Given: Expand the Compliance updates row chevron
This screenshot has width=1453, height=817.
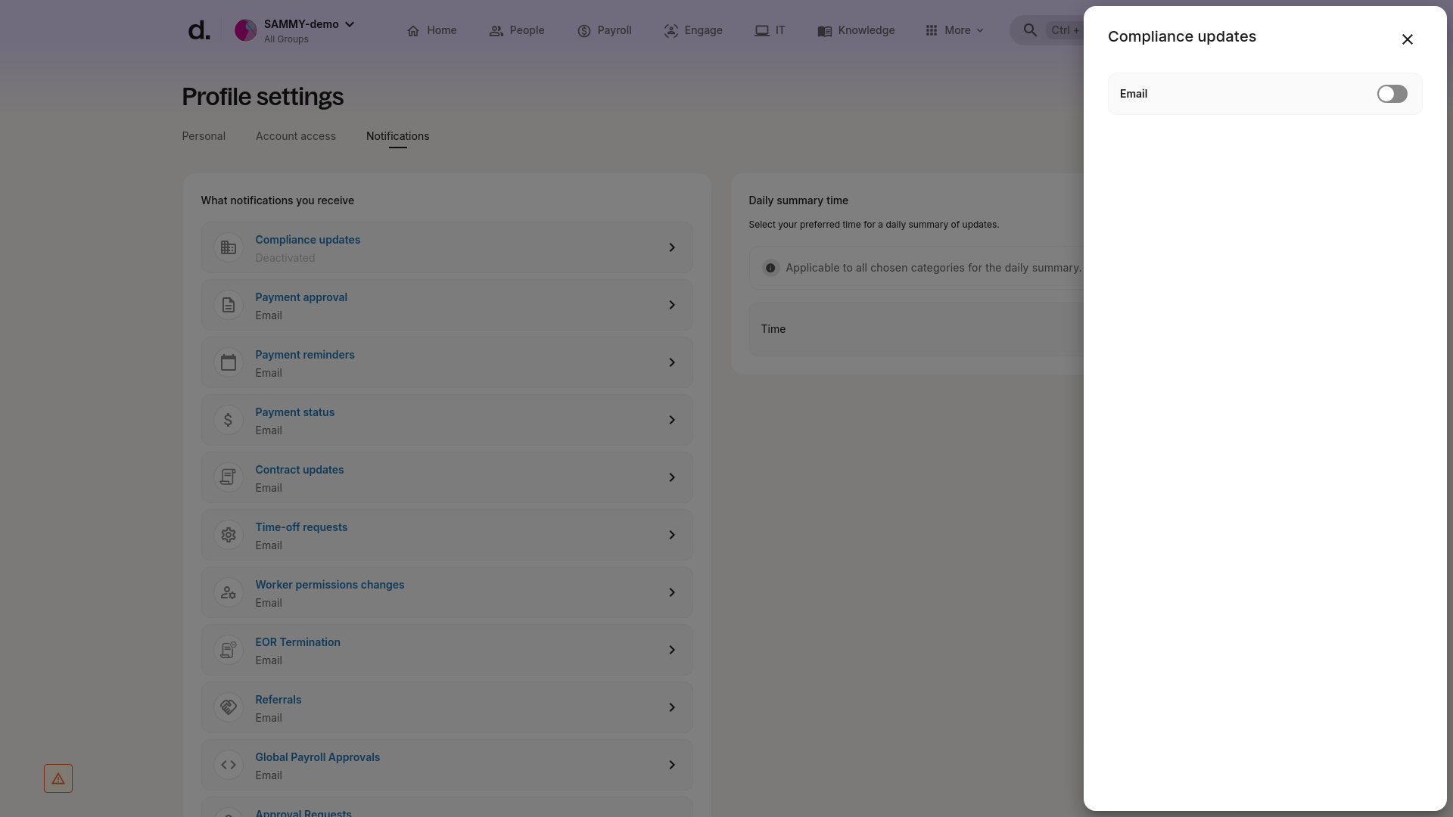Looking at the screenshot, I should coord(672,247).
